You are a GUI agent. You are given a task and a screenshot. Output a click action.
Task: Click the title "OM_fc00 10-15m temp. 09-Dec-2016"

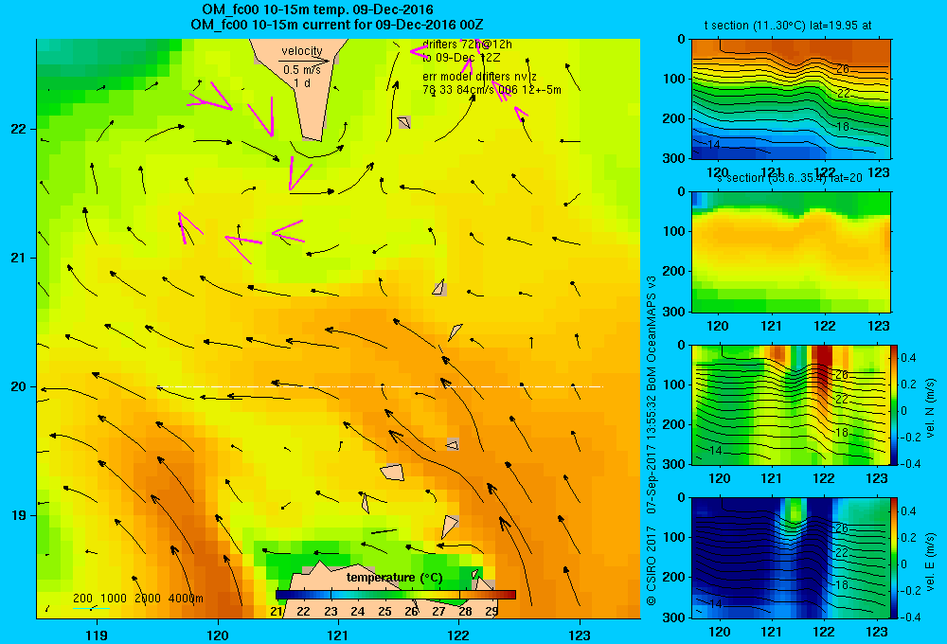317,9
